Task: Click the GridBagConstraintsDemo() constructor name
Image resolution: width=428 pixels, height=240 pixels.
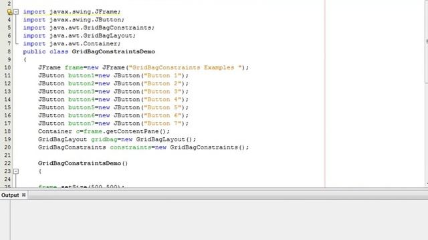Action: pos(83,163)
